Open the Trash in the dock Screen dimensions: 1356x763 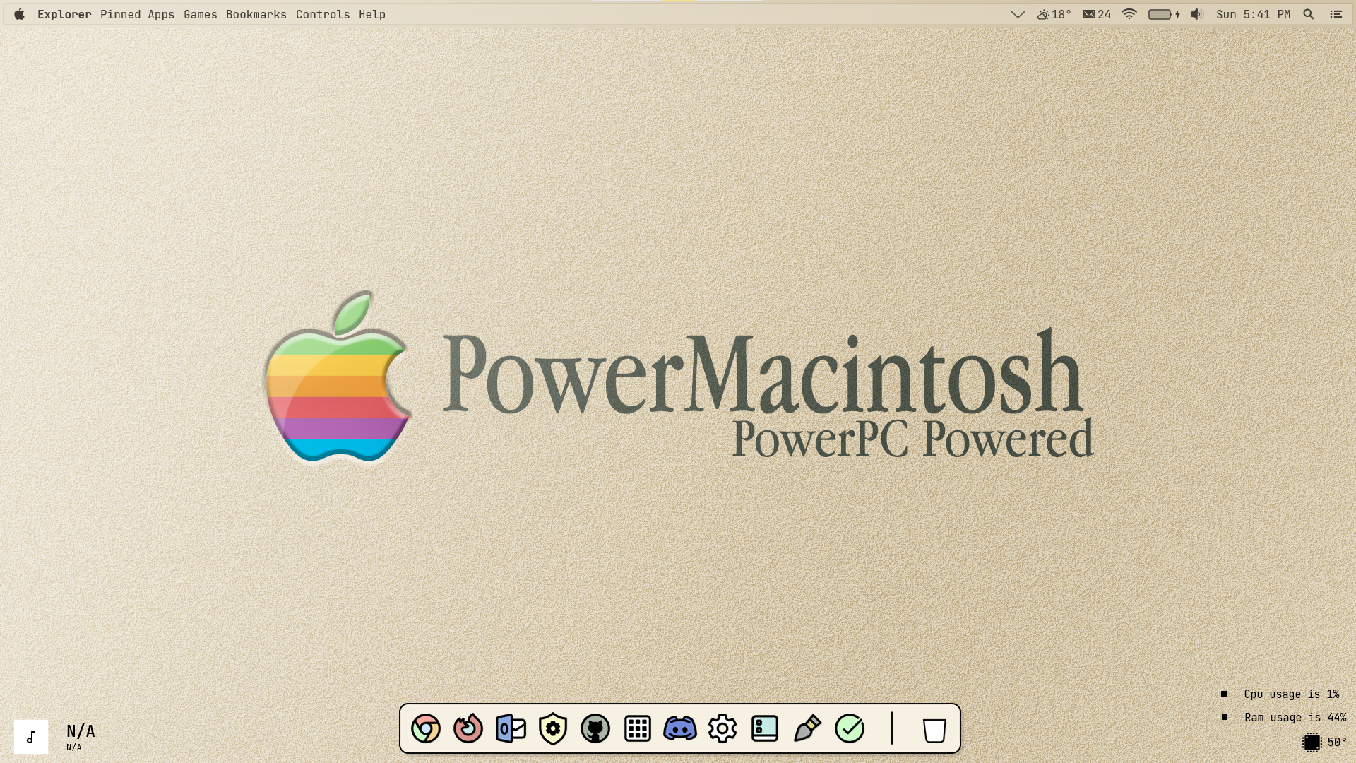coord(934,730)
